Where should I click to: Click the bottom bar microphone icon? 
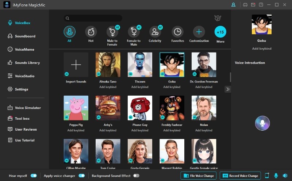276,176
